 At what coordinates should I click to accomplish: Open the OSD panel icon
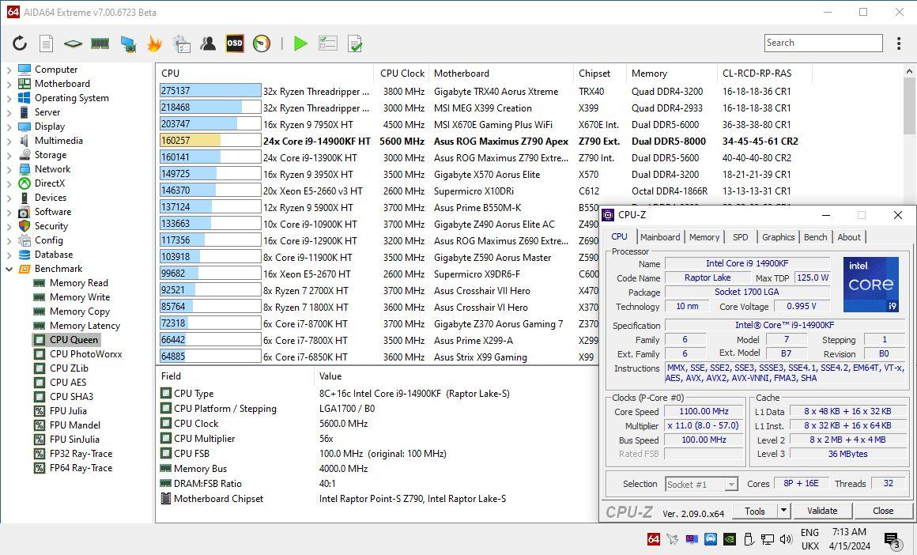coord(235,43)
